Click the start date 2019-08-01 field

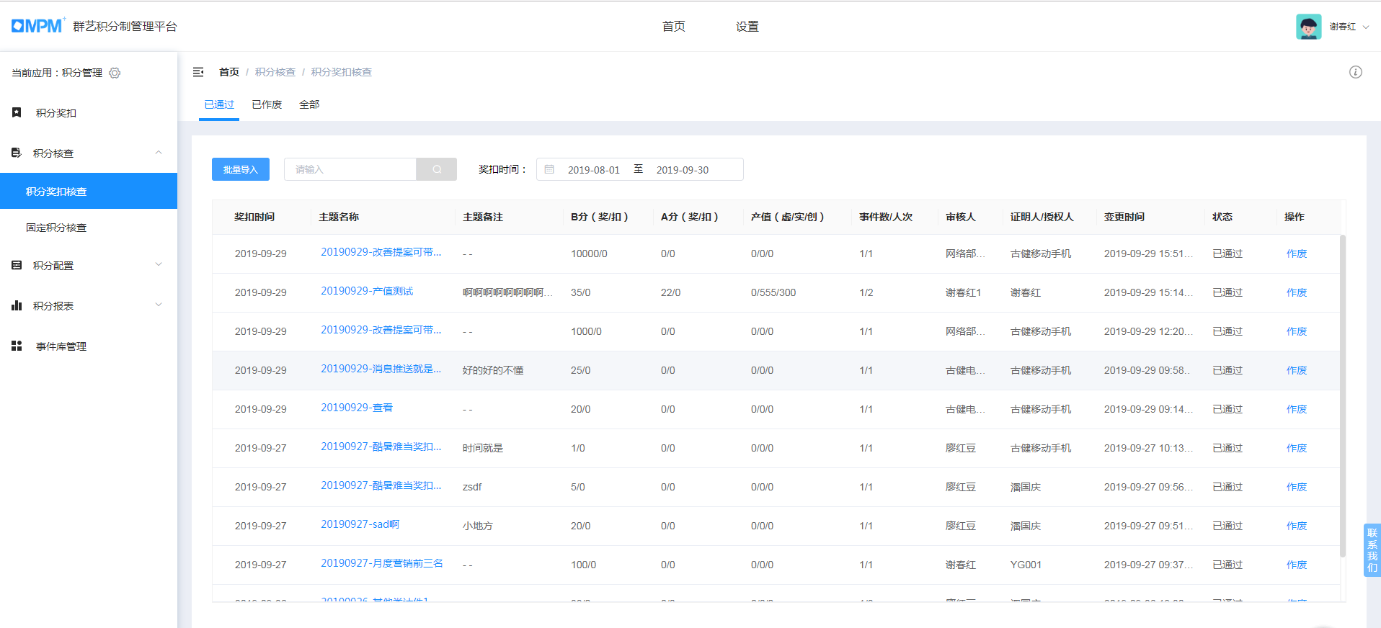(x=594, y=170)
